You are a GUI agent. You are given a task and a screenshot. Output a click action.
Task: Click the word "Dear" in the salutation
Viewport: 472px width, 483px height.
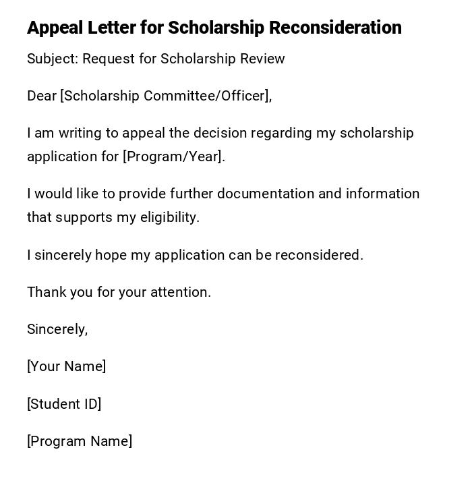click(x=42, y=96)
